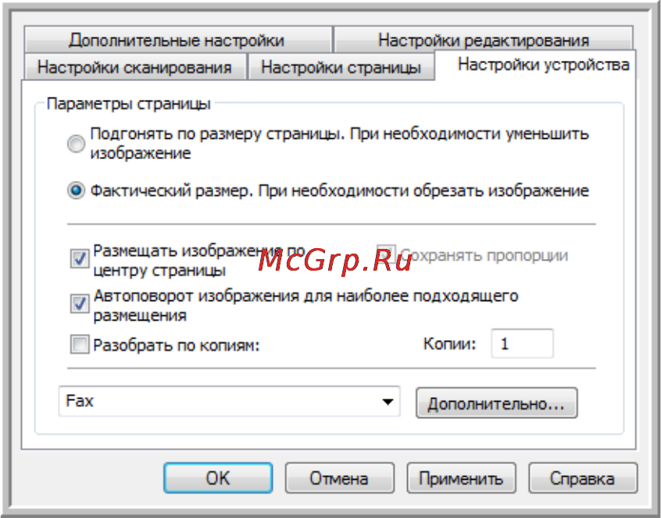Image resolution: width=661 pixels, height=518 pixels.
Task: Open help with the Справка button
Action: [x=583, y=478]
